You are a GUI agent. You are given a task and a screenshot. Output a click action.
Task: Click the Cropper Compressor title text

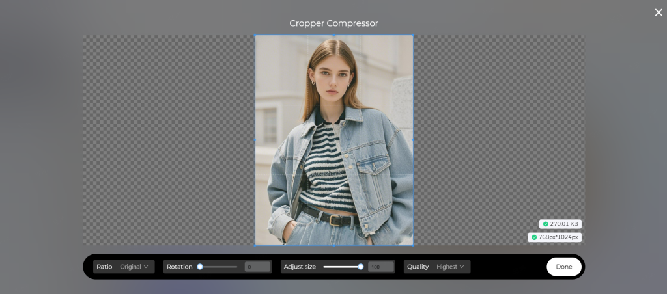[x=333, y=23]
